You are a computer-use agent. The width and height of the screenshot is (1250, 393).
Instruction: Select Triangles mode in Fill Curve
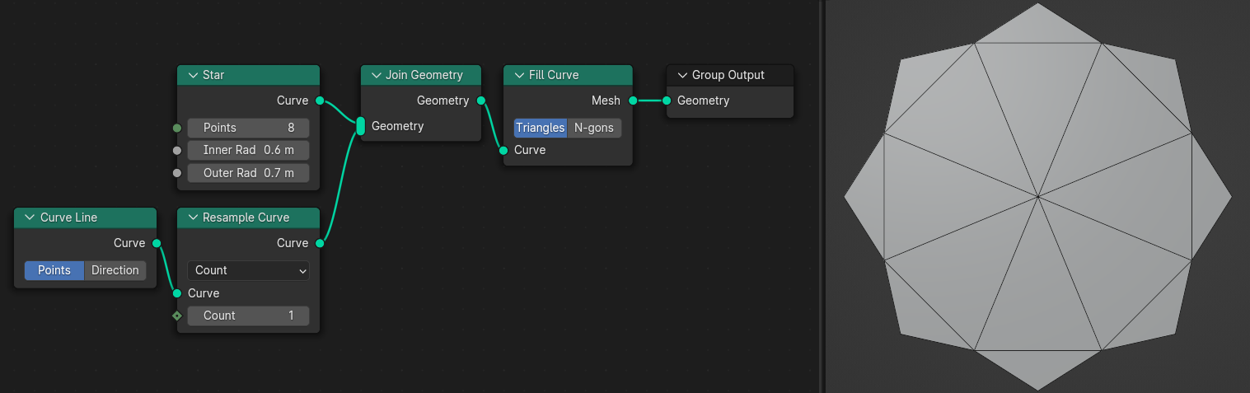pos(540,128)
